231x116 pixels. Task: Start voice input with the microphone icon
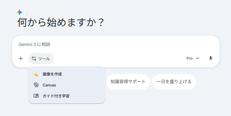pyautogui.click(x=210, y=58)
